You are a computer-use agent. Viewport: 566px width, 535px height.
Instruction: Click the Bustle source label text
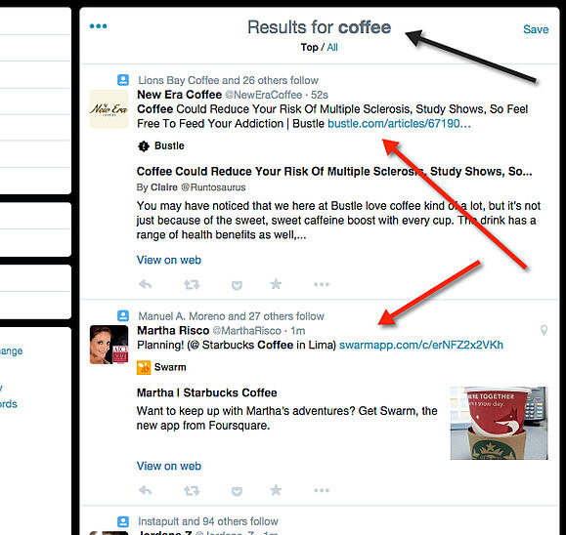tap(169, 145)
